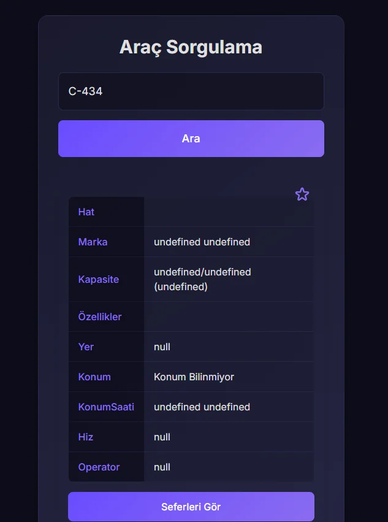Image resolution: width=388 pixels, height=522 pixels.
Task: Add vehicle to favorites with star icon
Action: (x=302, y=194)
